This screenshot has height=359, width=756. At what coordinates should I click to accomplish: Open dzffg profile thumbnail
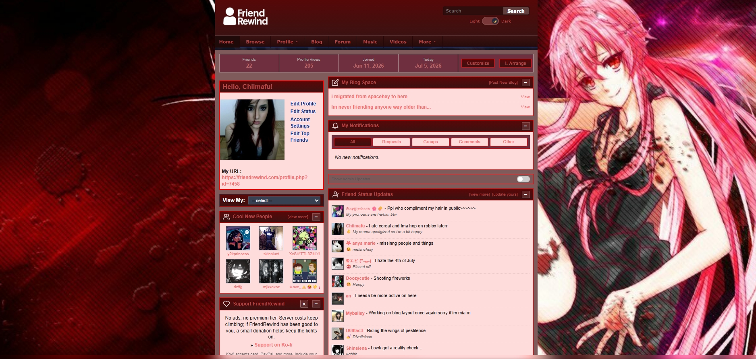[238, 271]
